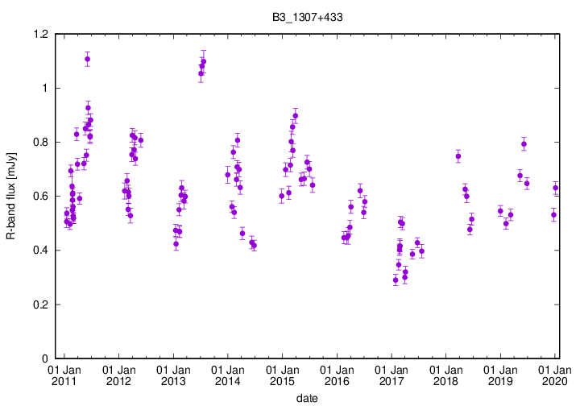Viewport: 580px width, 406px height.
Task: Click the R-band flux y-axis label
Action: [11, 197]
